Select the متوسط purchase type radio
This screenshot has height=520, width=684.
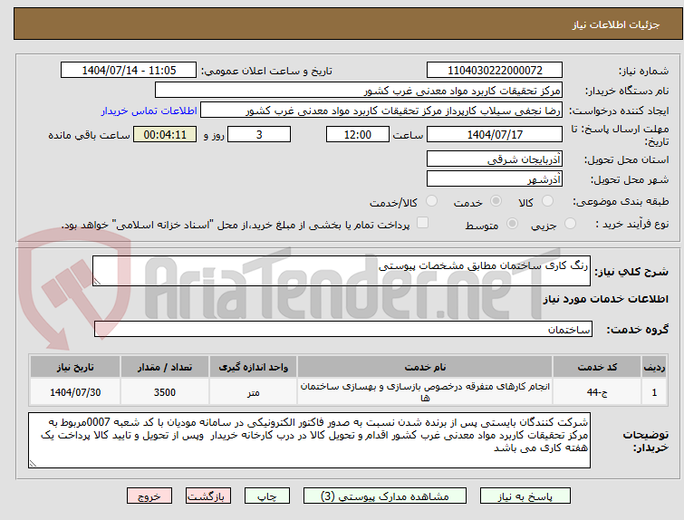pos(512,224)
